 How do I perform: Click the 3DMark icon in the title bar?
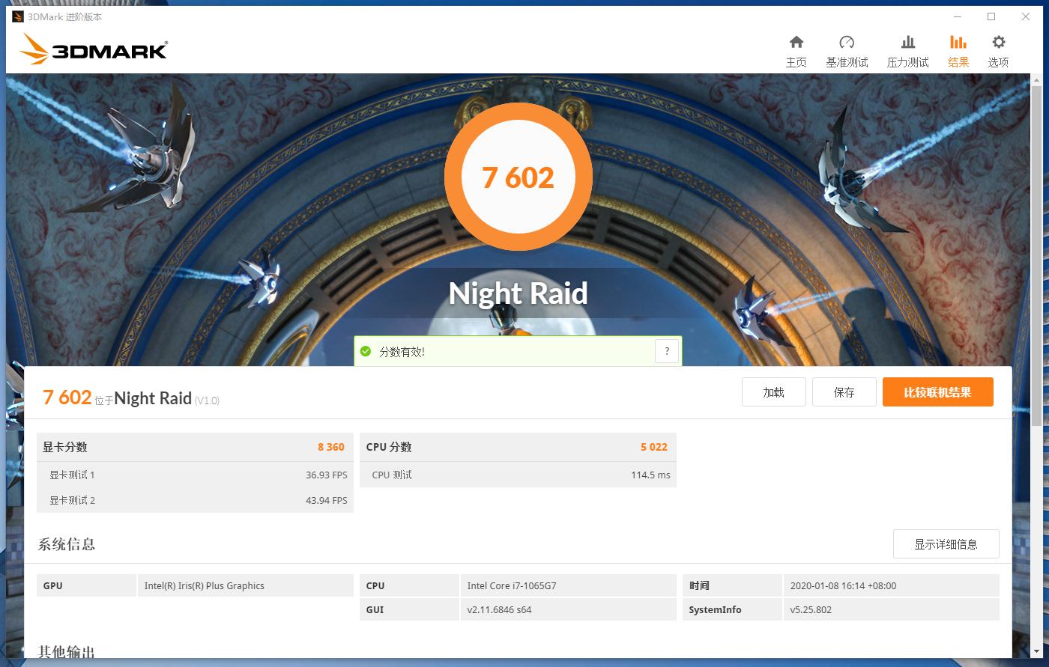click(x=16, y=16)
